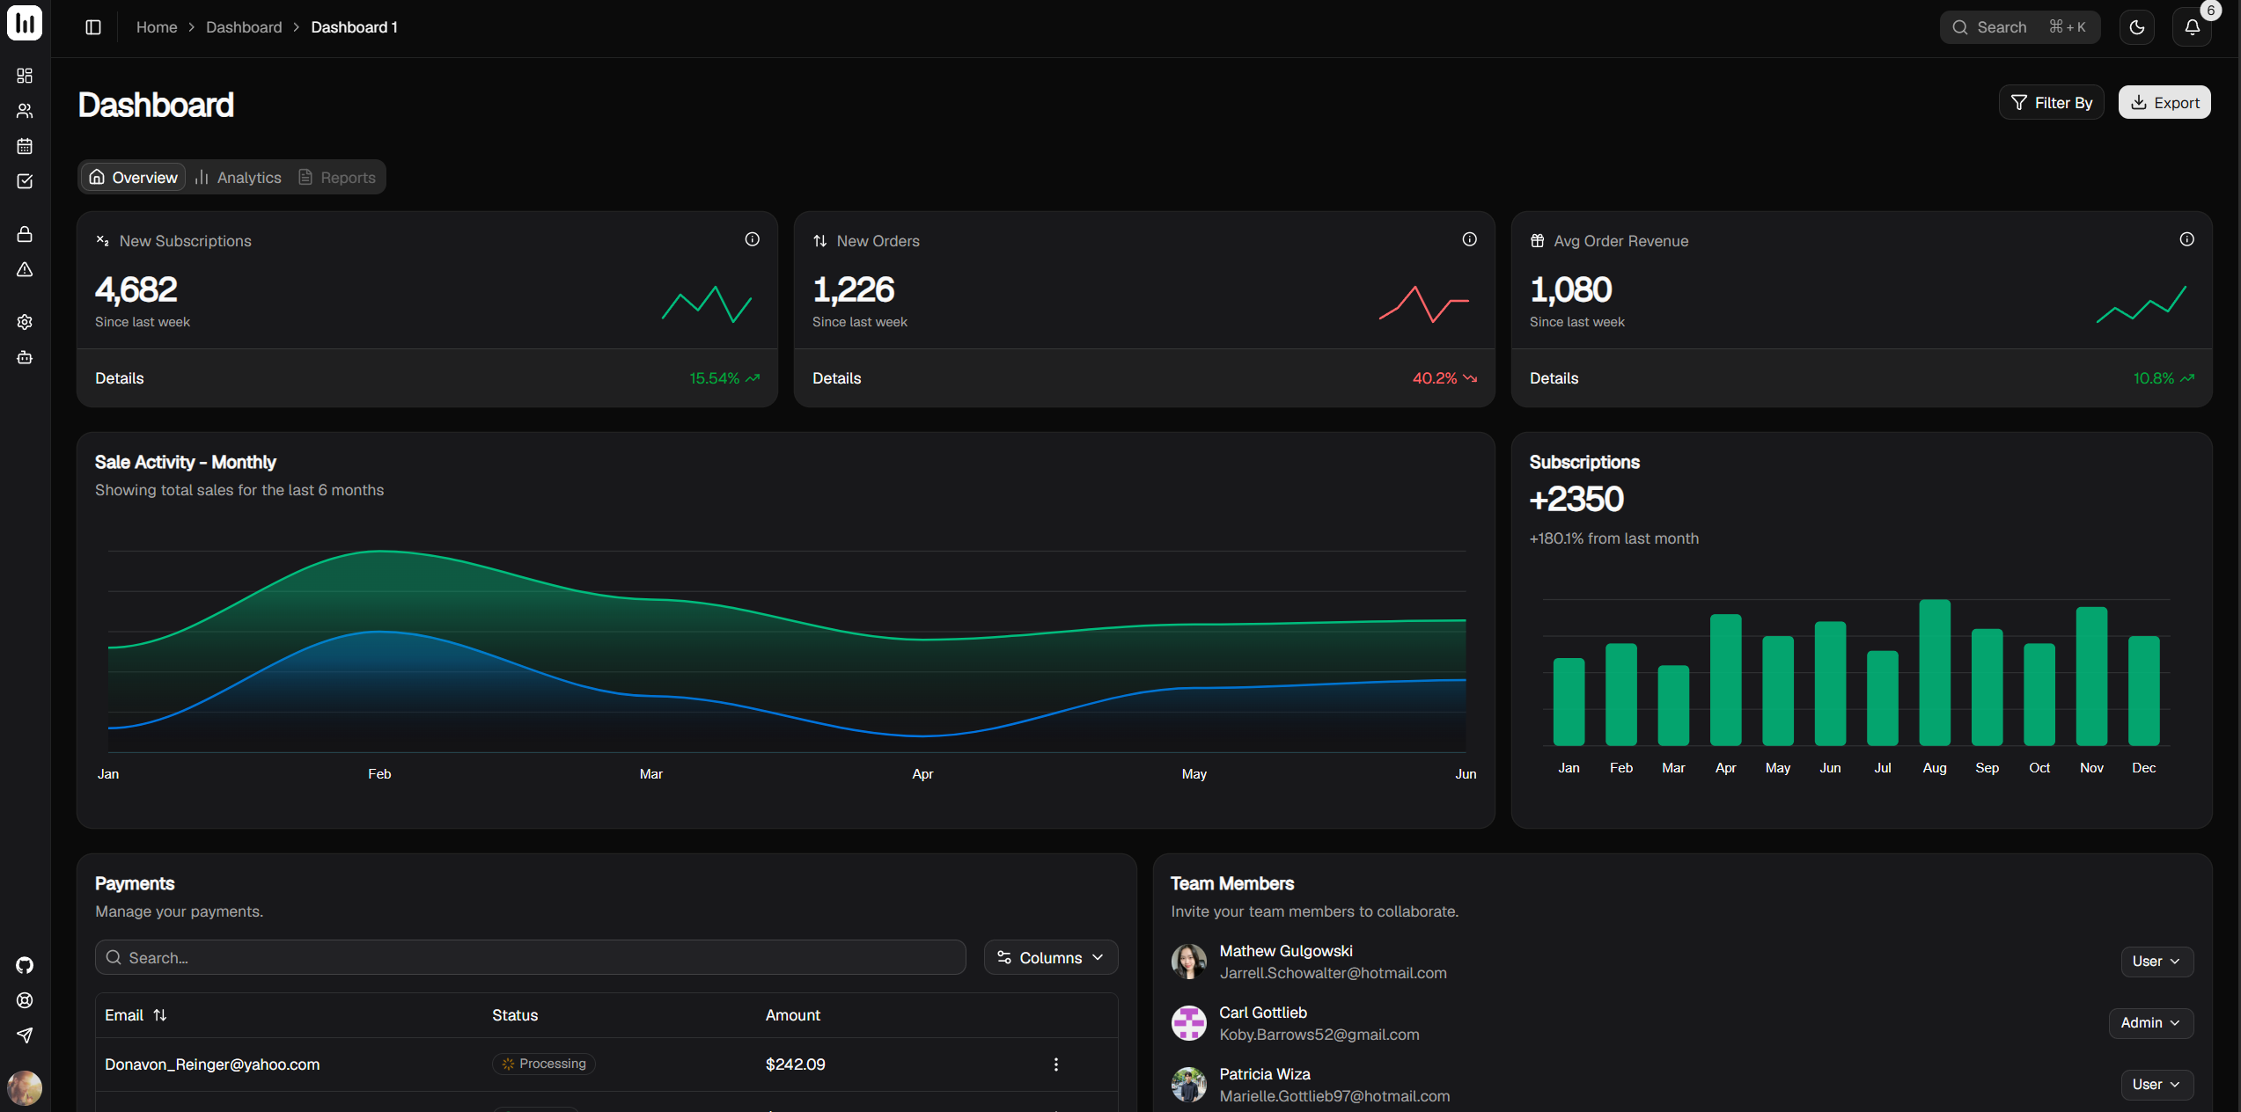Change Carl Gottlieb's Admin role dropdown
This screenshot has width=2241, height=1112.
(2151, 1023)
